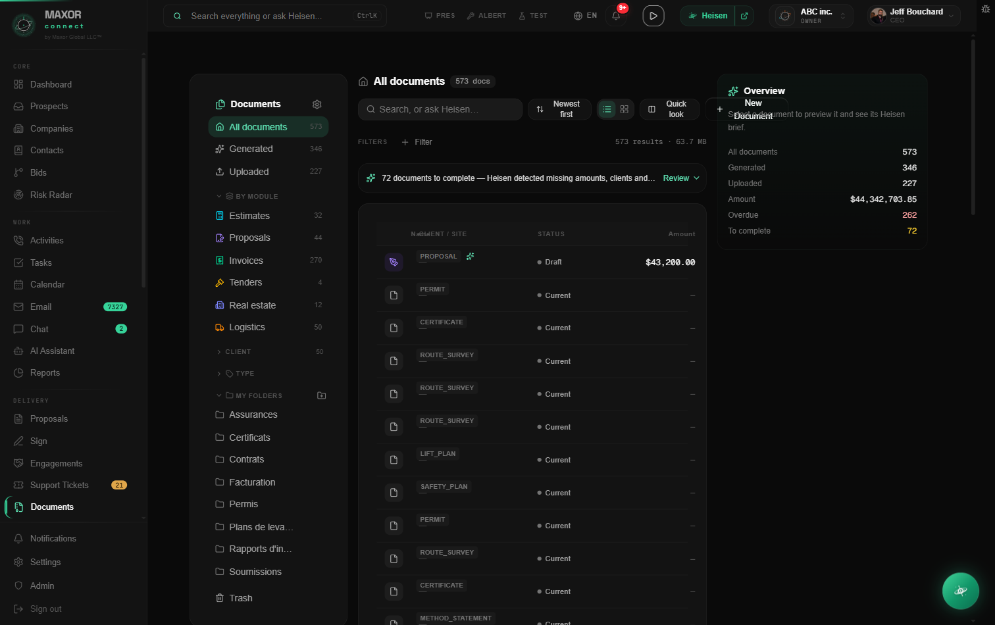This screenshot has width=995, height=625.
Task: Click the PRES shortcut in top bar
Action: click(x=440, y=16)
